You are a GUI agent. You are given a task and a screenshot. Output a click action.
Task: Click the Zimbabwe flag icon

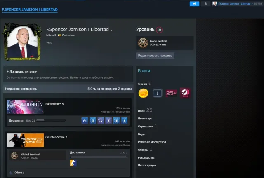59,35
